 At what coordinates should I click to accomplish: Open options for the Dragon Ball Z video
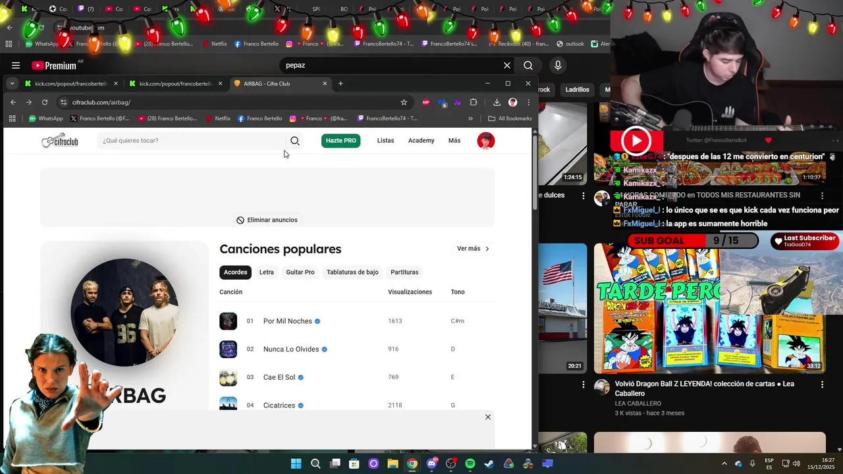822,384
